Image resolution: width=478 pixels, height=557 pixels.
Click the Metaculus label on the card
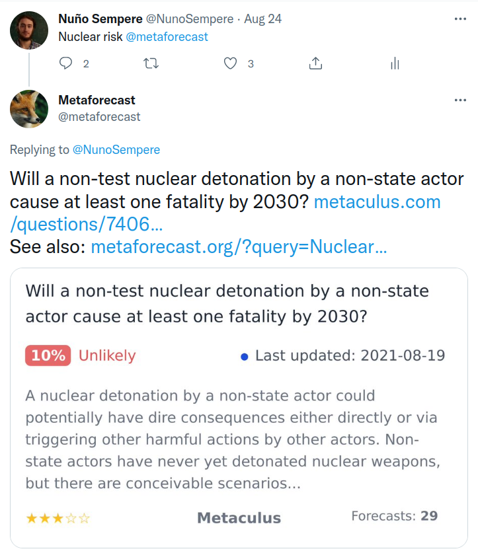pyautogui.click(x=239, y=519)
